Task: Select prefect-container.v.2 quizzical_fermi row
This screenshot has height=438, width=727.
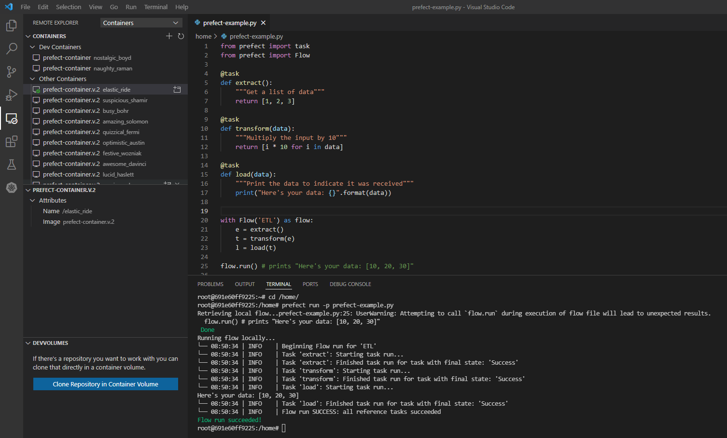Action: tap(105, 132)
